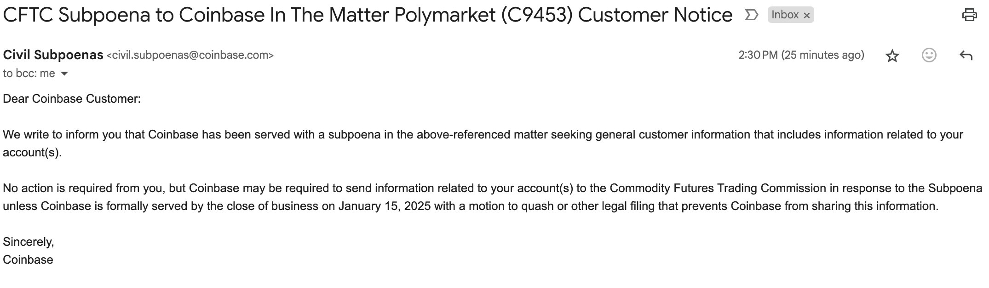Click the "Sincerely," closing line
Viewport: 989px width, 288px height.
point(29,242)
